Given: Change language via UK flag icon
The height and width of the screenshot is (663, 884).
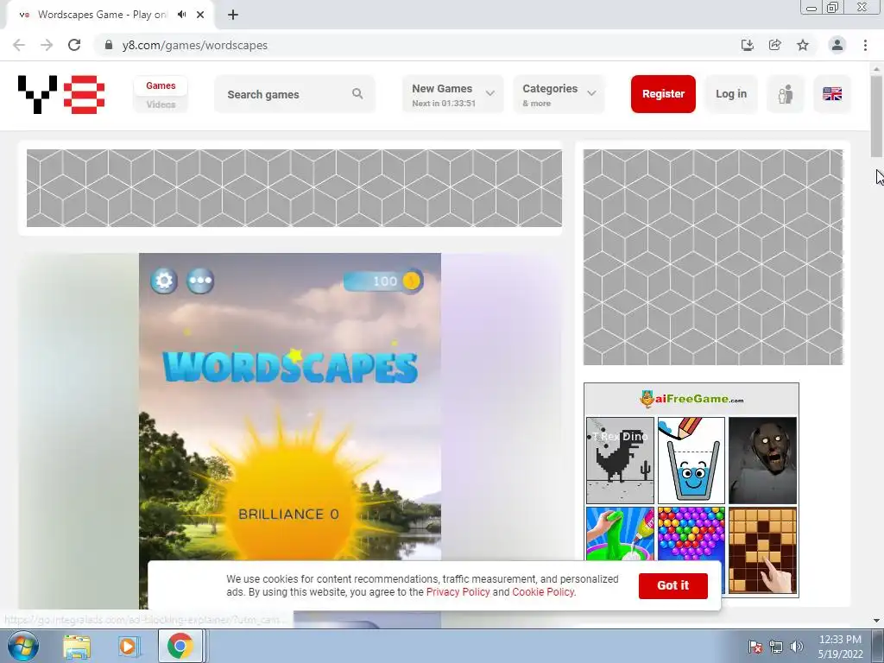Looking at the screenshot, I should tap(832, 93).
